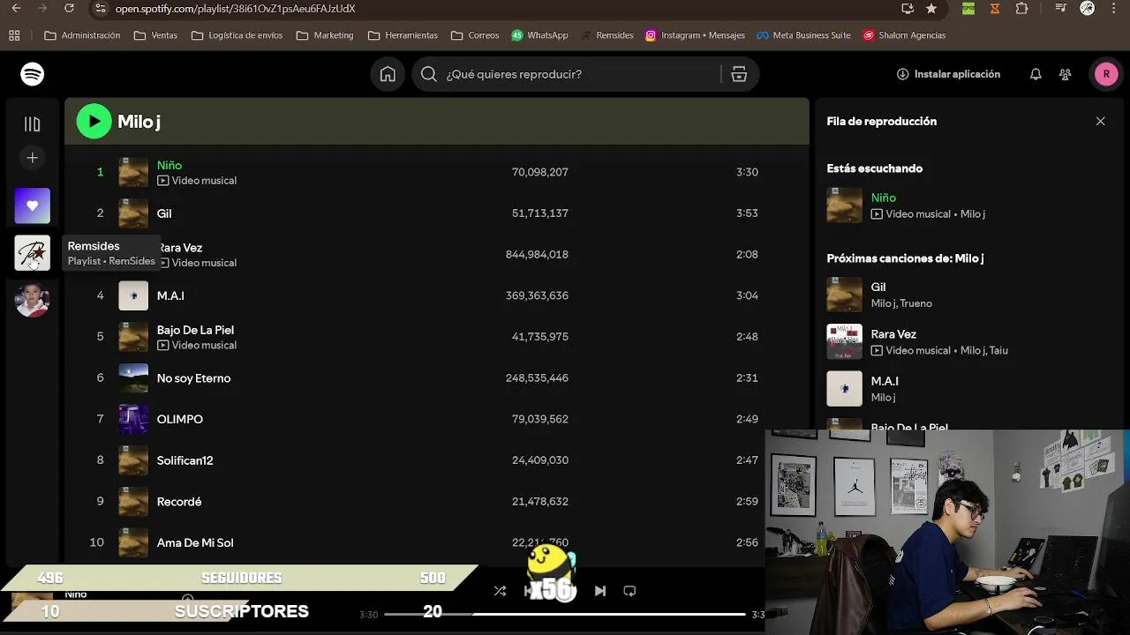Open the Chrome apps grid icon
The image size is (1130, 635).
click(14, 35)
